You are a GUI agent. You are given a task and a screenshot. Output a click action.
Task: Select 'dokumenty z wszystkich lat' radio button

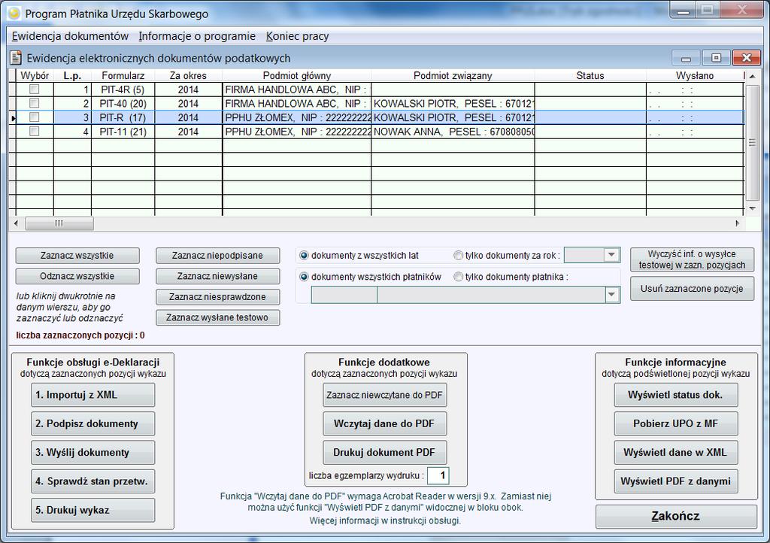point(304,255)
